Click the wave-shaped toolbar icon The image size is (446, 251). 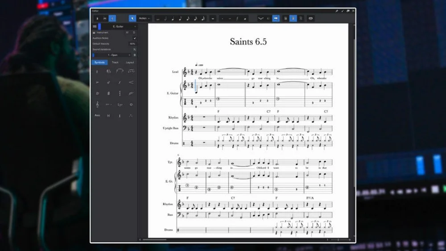[x=260, y=19]
